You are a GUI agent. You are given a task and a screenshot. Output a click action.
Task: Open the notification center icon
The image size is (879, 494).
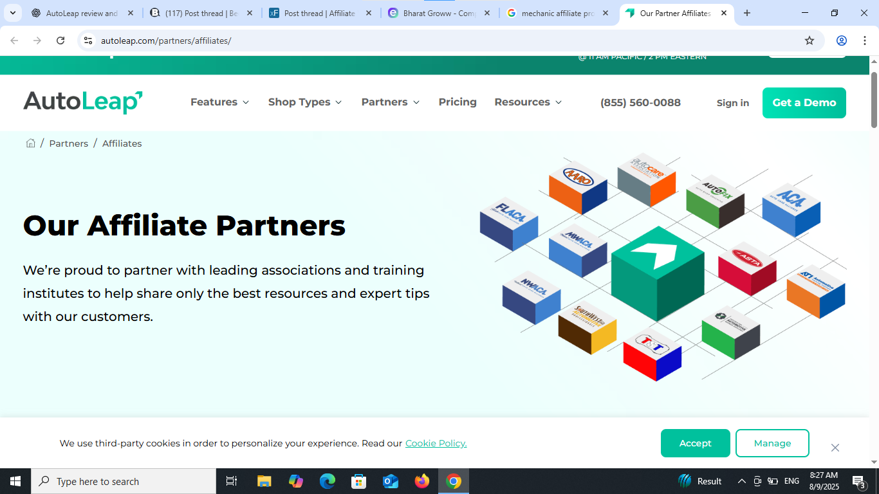coord(859,481)
